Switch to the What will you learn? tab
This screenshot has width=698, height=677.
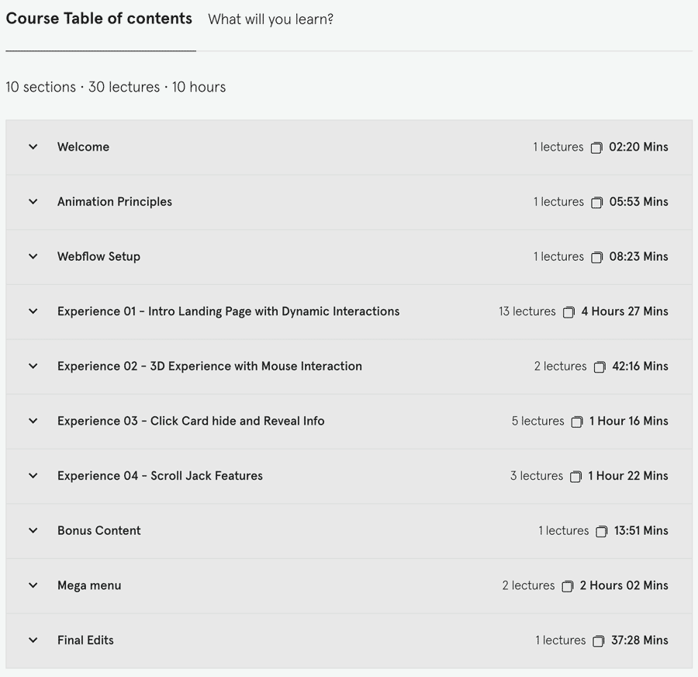tap(271, 19)
